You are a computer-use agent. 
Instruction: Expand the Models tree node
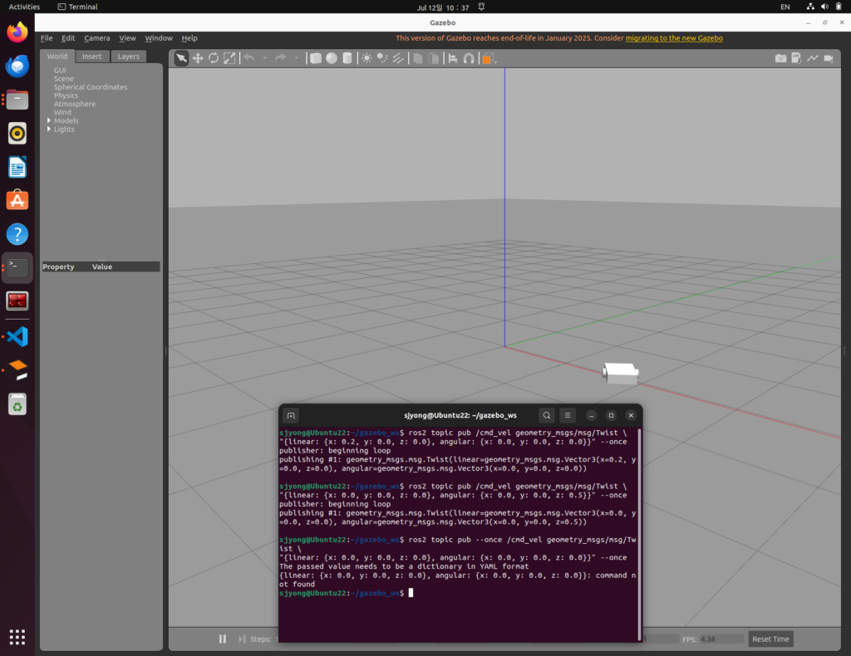pos(49,120)
